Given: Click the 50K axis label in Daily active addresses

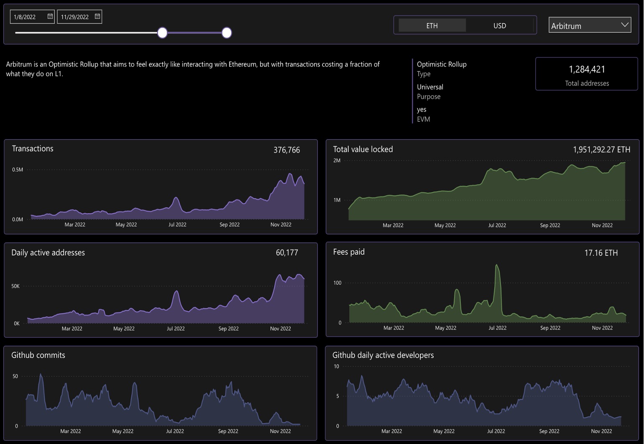Looking at the screenshot, I should pyautogui.click(x=15, y=286).
